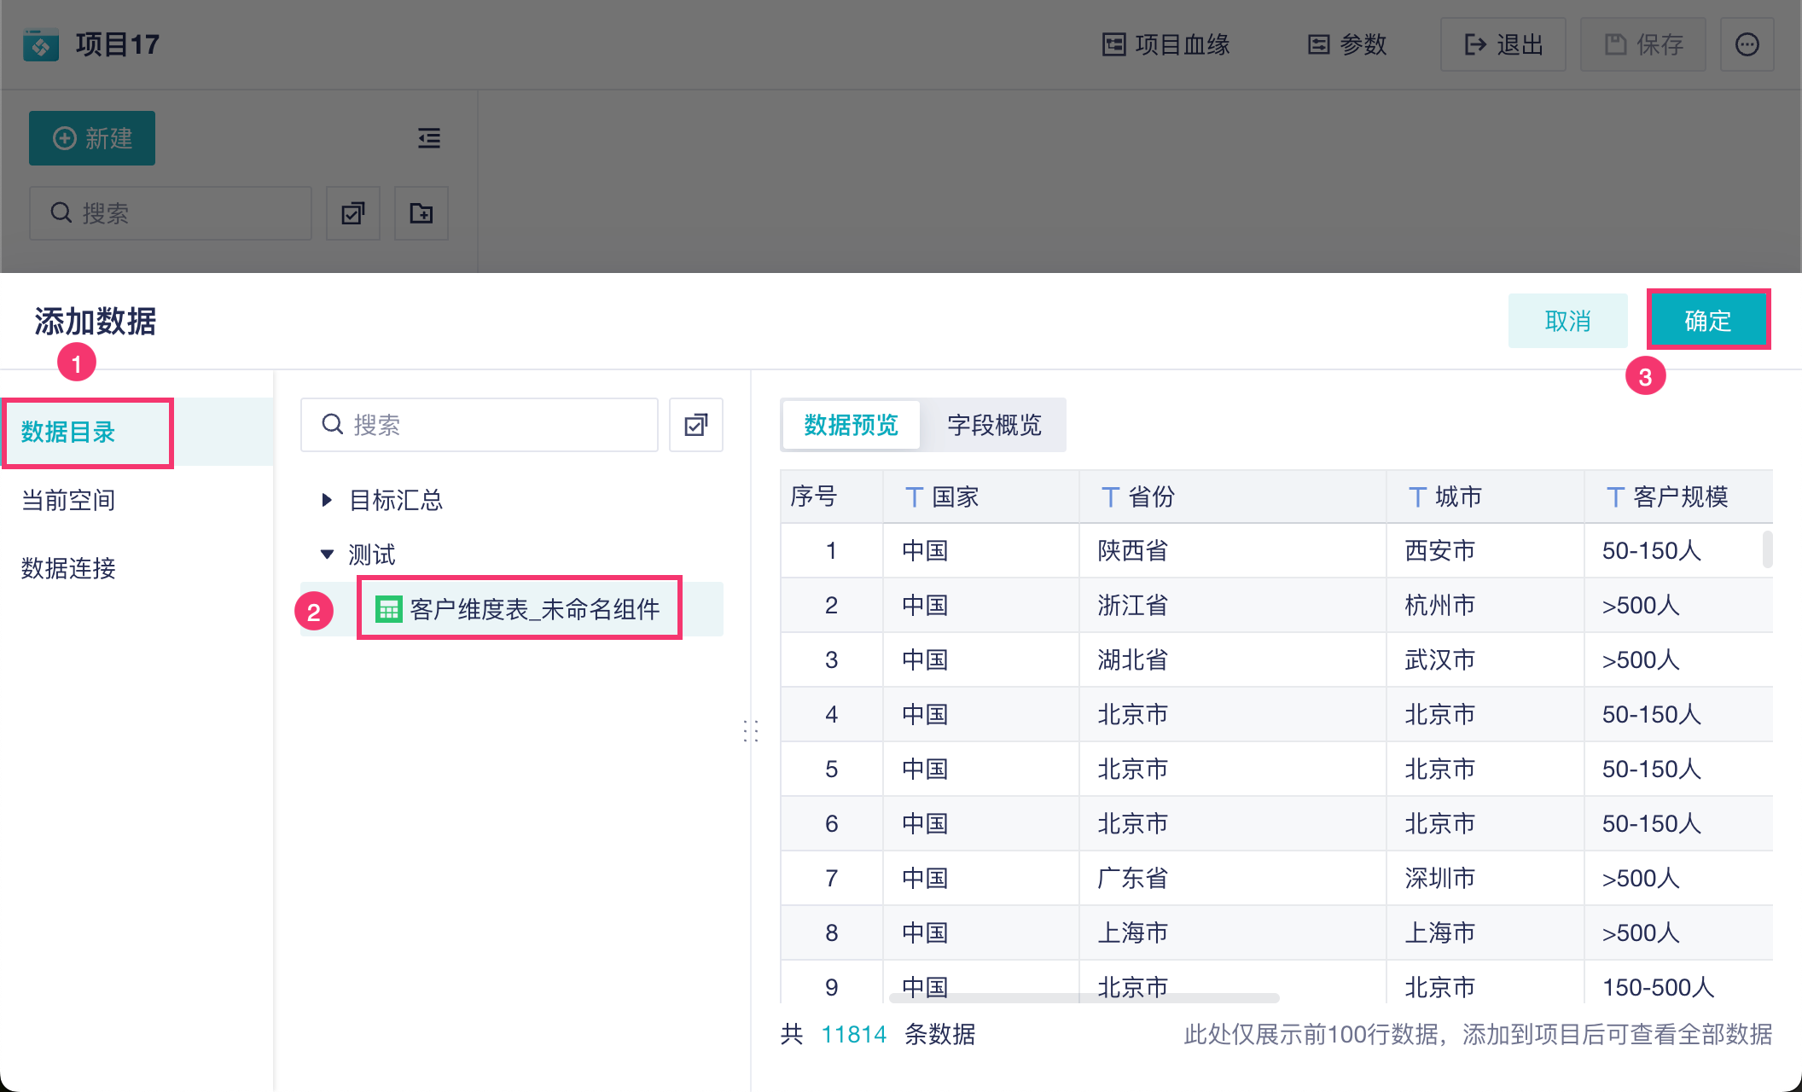Open 参数 parameters panel
The width and height of the screenshot is (1802, 1092).
pos(1347,44)
